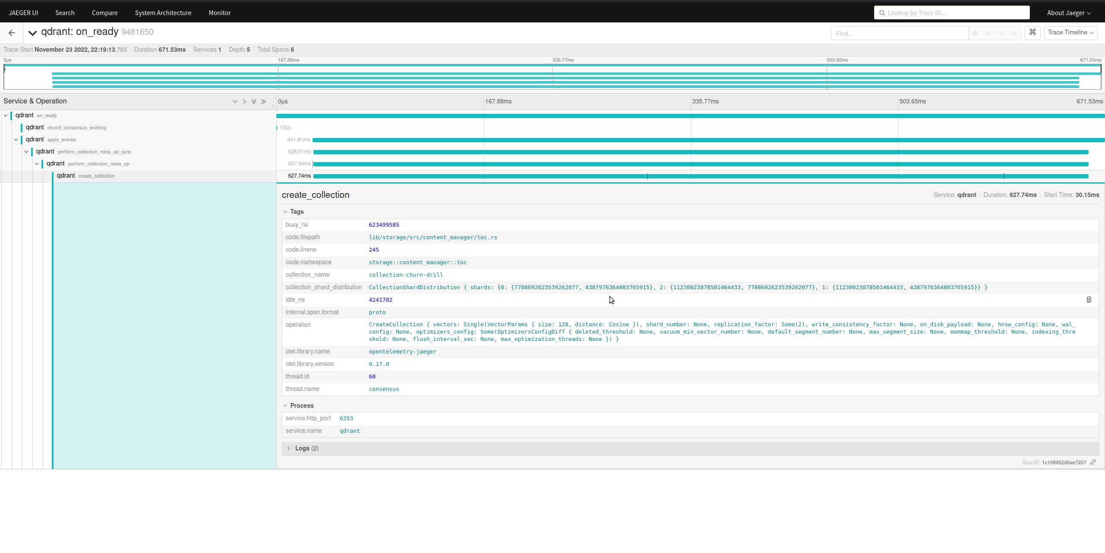Go to the Search page
This screenshot has width=1105, height=553.
(65, 12)
